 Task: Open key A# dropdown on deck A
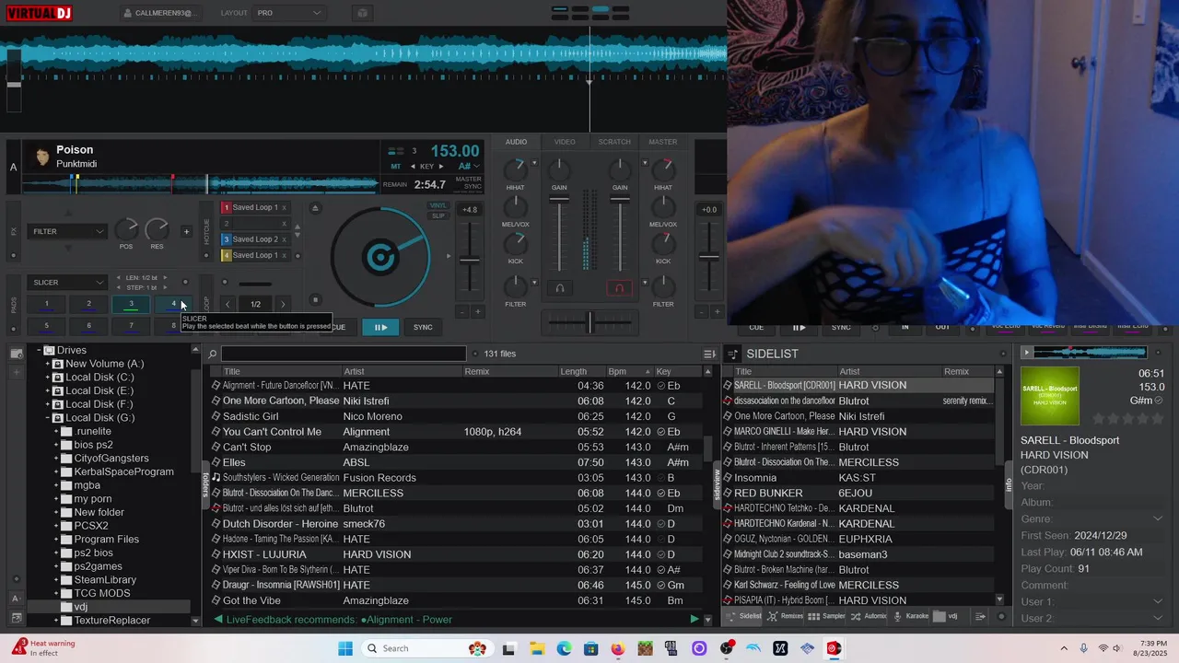click(x=469, y=167)
